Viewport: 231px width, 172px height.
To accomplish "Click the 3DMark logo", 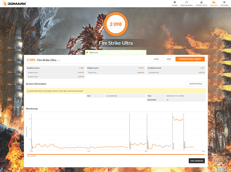I will [14, 4].
